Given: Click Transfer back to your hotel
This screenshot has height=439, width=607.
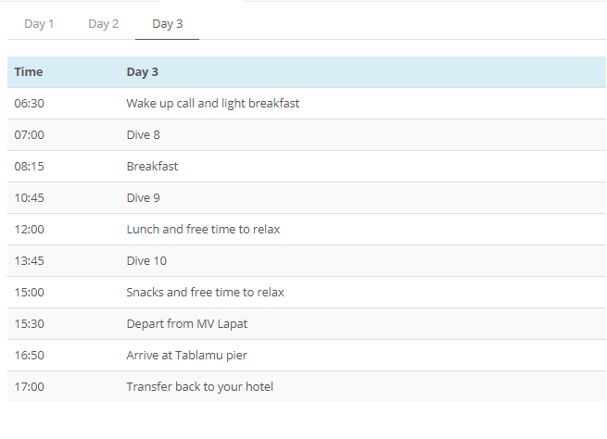Looking at the screenshot, I should (200, 387).
